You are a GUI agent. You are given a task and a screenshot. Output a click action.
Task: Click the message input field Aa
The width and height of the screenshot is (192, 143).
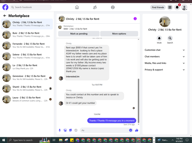104,130
